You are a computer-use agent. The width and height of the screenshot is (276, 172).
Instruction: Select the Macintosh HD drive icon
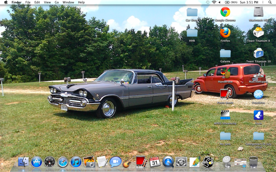click(258, 12)
